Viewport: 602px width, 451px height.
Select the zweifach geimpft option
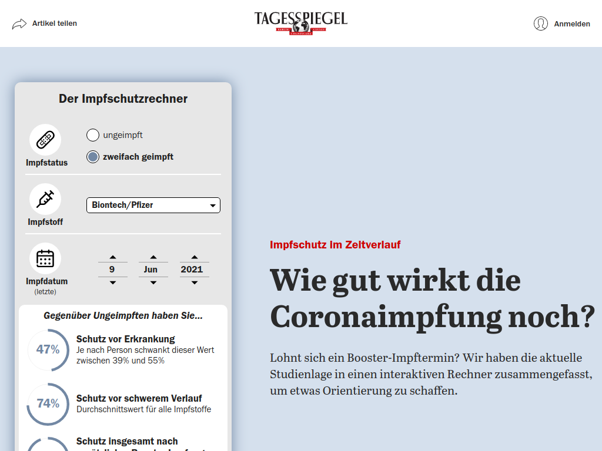pyautogui.click(x=93, y=157)
